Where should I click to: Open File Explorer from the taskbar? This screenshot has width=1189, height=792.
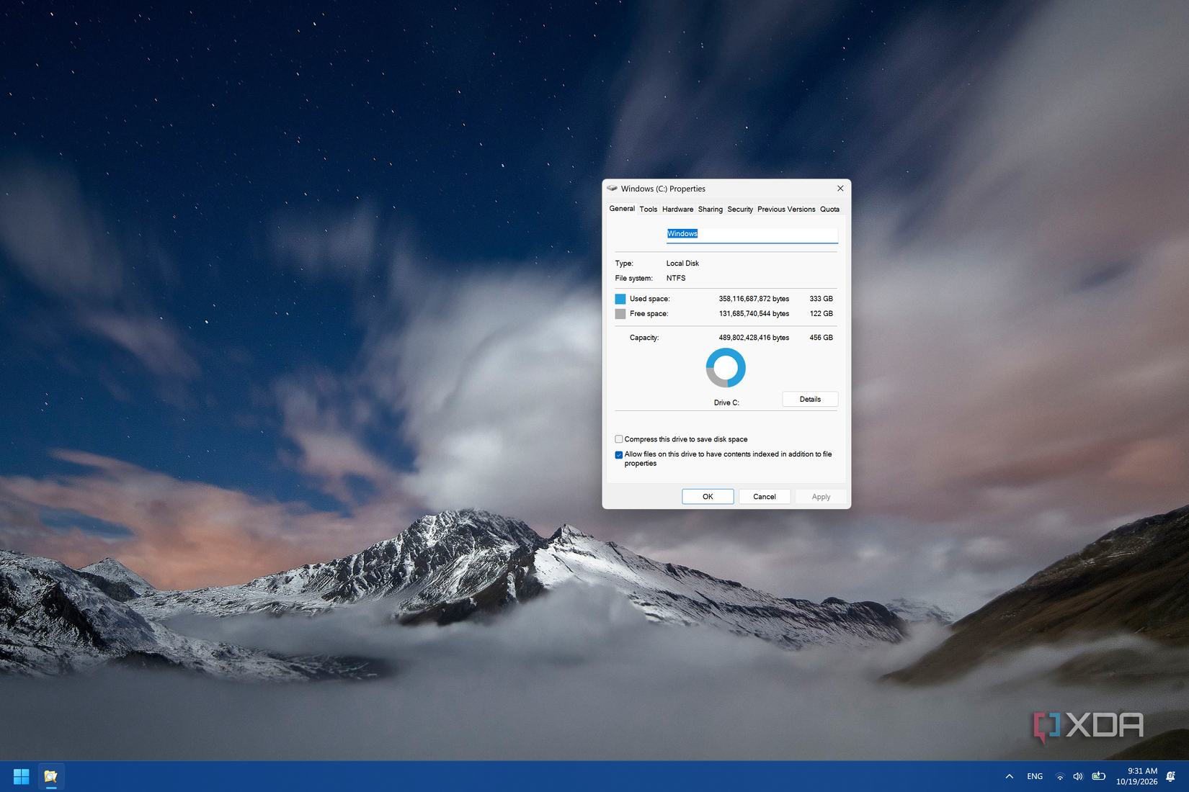click(50, 776)
